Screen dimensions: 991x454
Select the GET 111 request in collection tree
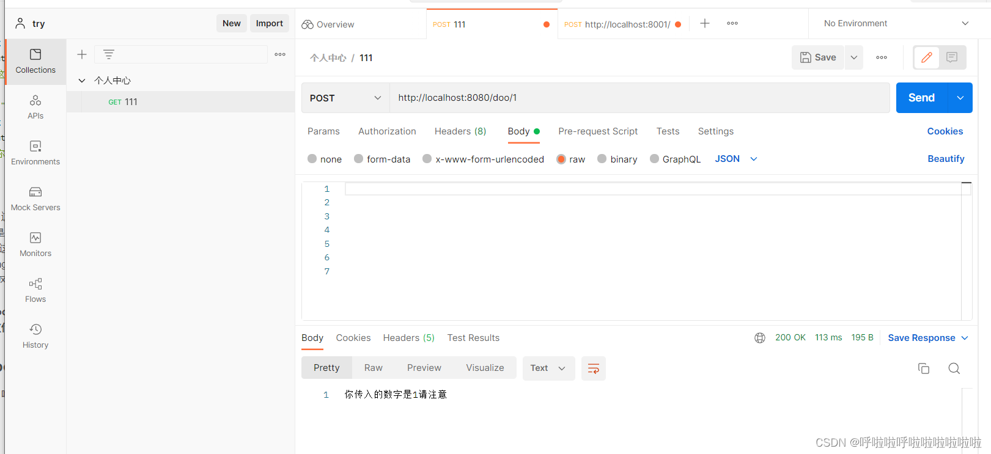click(x=180, y=102)
